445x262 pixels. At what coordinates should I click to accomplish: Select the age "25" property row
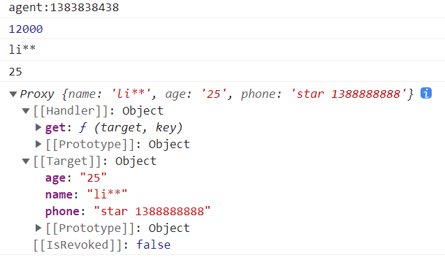point(75,178)
